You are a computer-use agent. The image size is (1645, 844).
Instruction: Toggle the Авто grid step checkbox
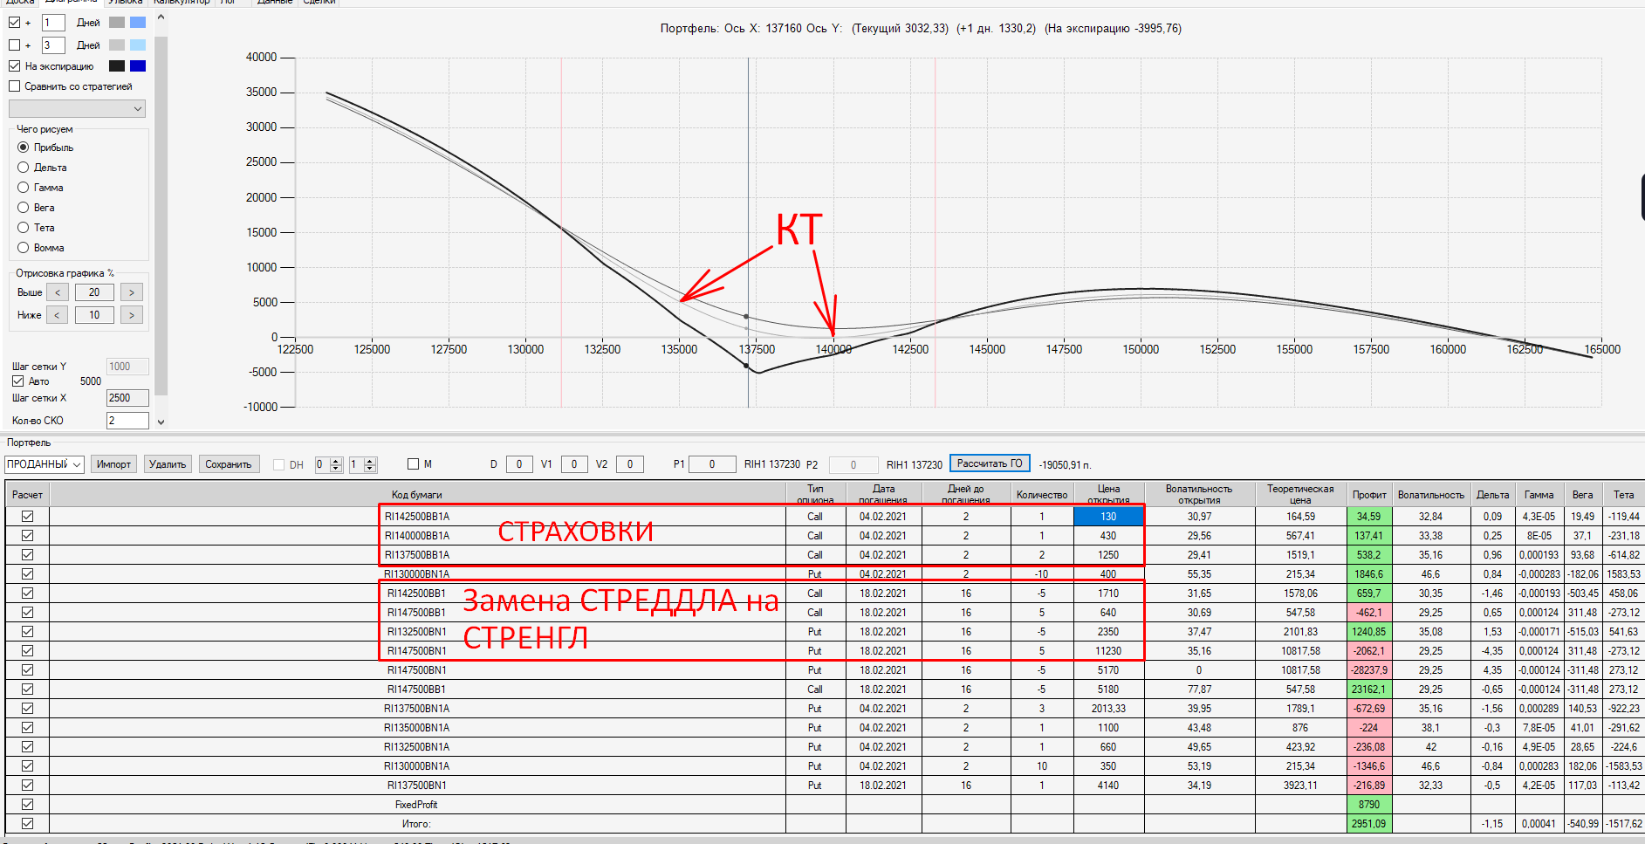[x=18, y=381]
